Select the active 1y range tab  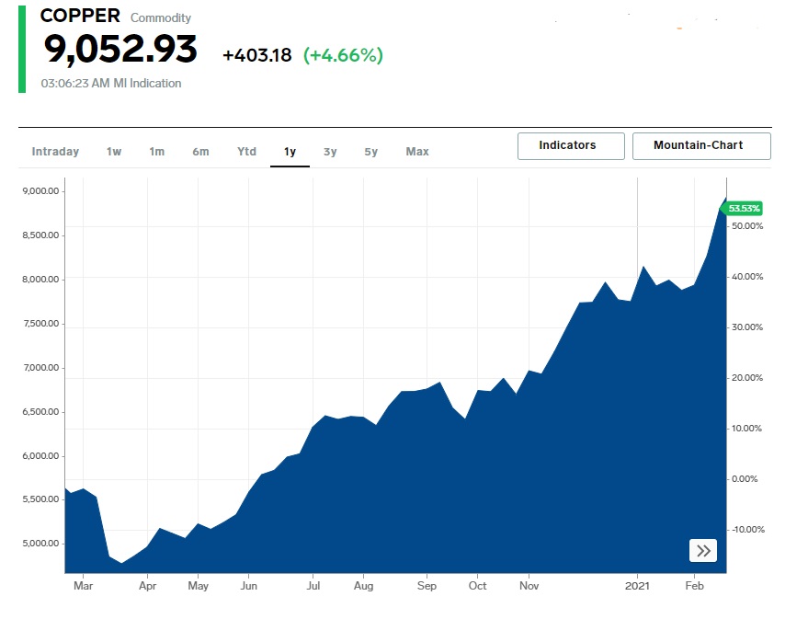point(290,152)
